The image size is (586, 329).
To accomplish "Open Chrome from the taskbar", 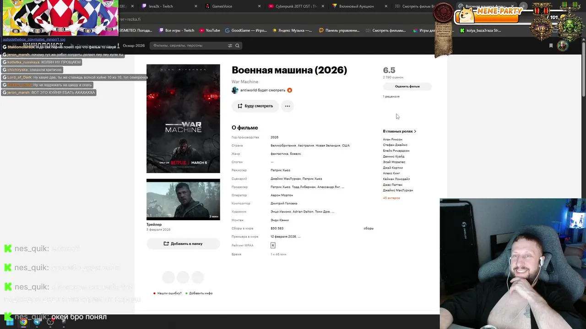I will click(x=23, y=322).
